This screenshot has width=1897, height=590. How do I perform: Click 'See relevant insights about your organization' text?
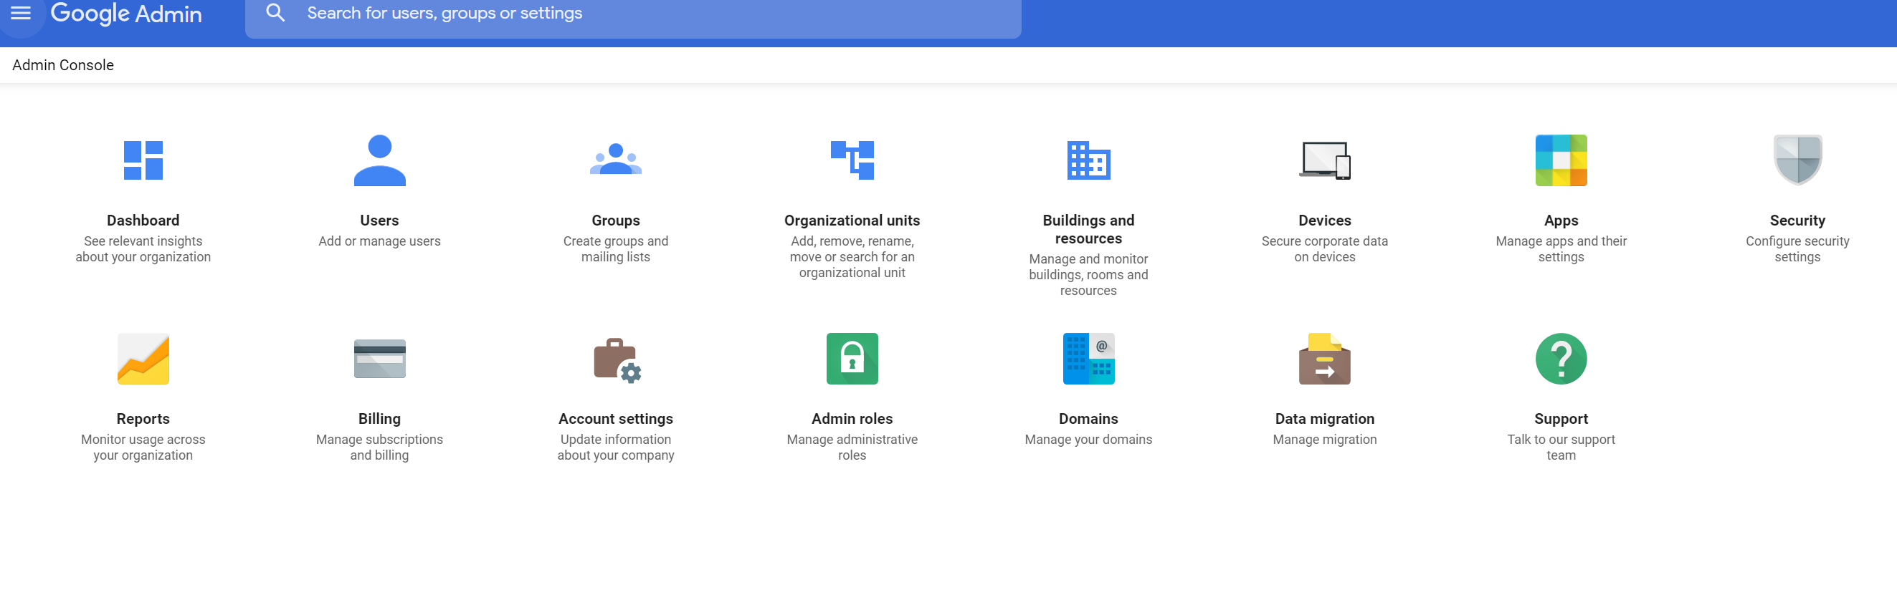143,248
